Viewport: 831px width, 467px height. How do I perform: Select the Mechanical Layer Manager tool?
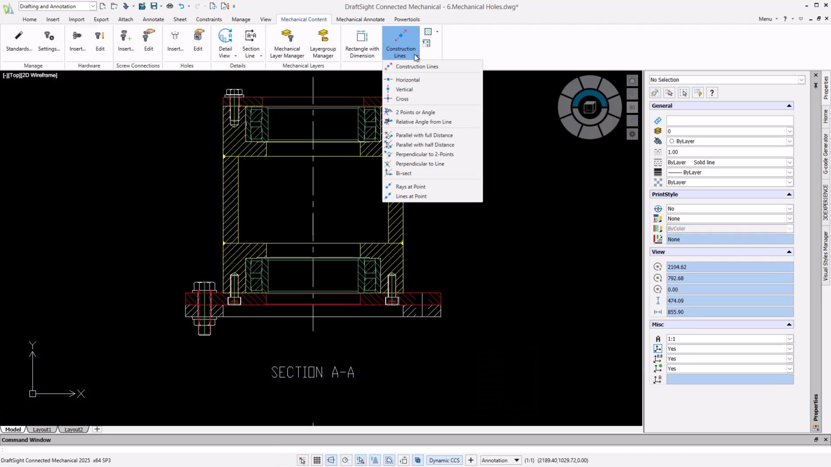(287, 43)
